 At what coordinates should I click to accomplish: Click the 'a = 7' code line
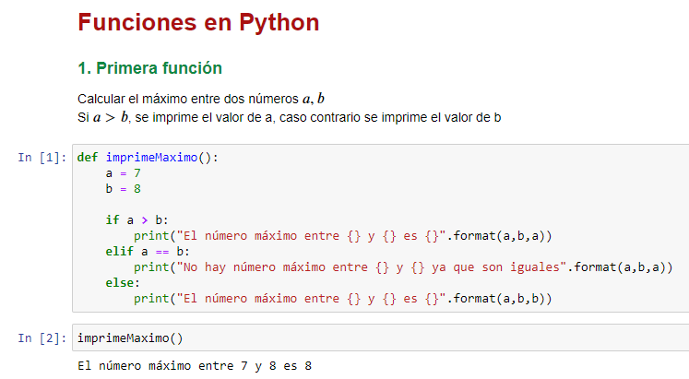pyautogui.click(x=123, y=173)
